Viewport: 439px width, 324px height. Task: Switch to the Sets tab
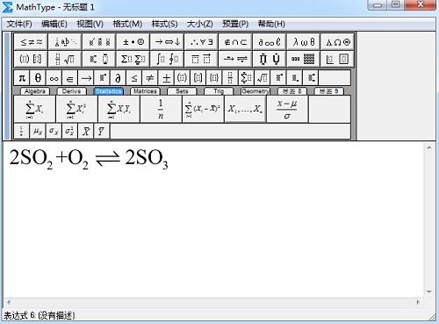point(182,91)
